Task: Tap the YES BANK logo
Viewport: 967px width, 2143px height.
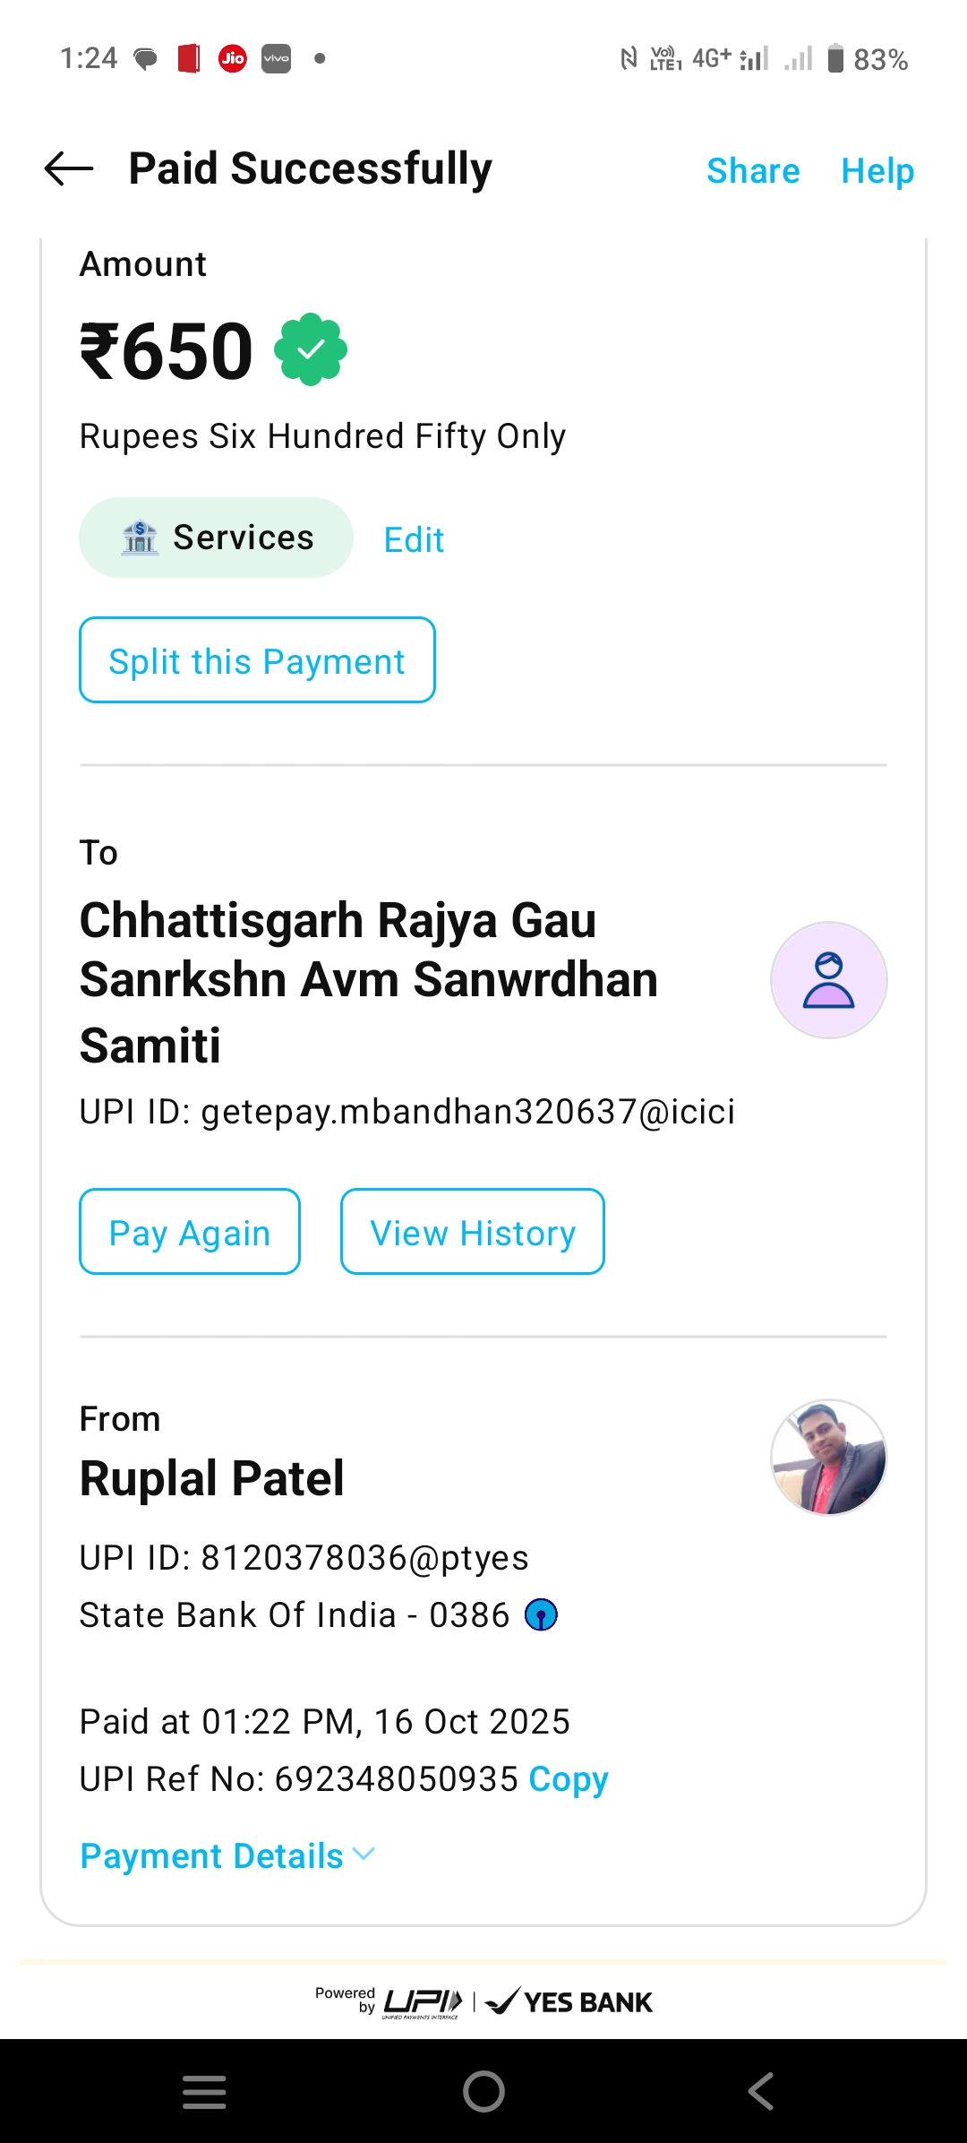Action: (x=569, y=2001)
